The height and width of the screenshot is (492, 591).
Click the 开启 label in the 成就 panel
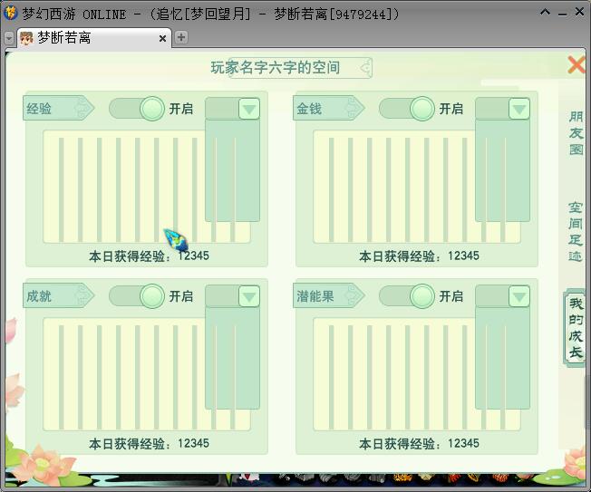(x=181, y=296)
